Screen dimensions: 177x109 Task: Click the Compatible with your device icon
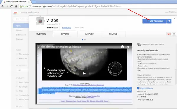tap(139, 44)
